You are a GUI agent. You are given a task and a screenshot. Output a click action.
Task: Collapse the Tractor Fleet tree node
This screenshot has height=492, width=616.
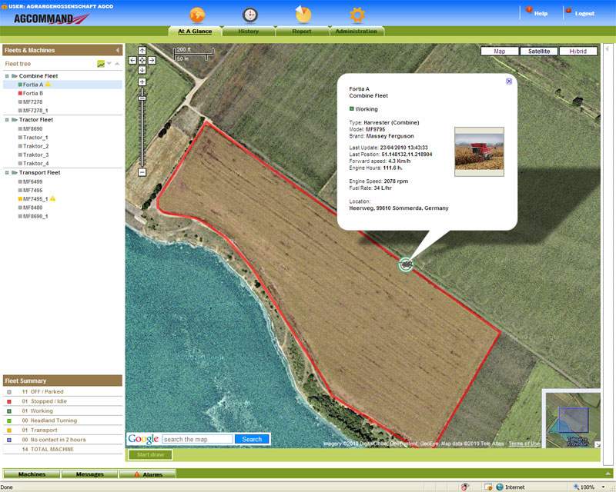click(7, 120)
